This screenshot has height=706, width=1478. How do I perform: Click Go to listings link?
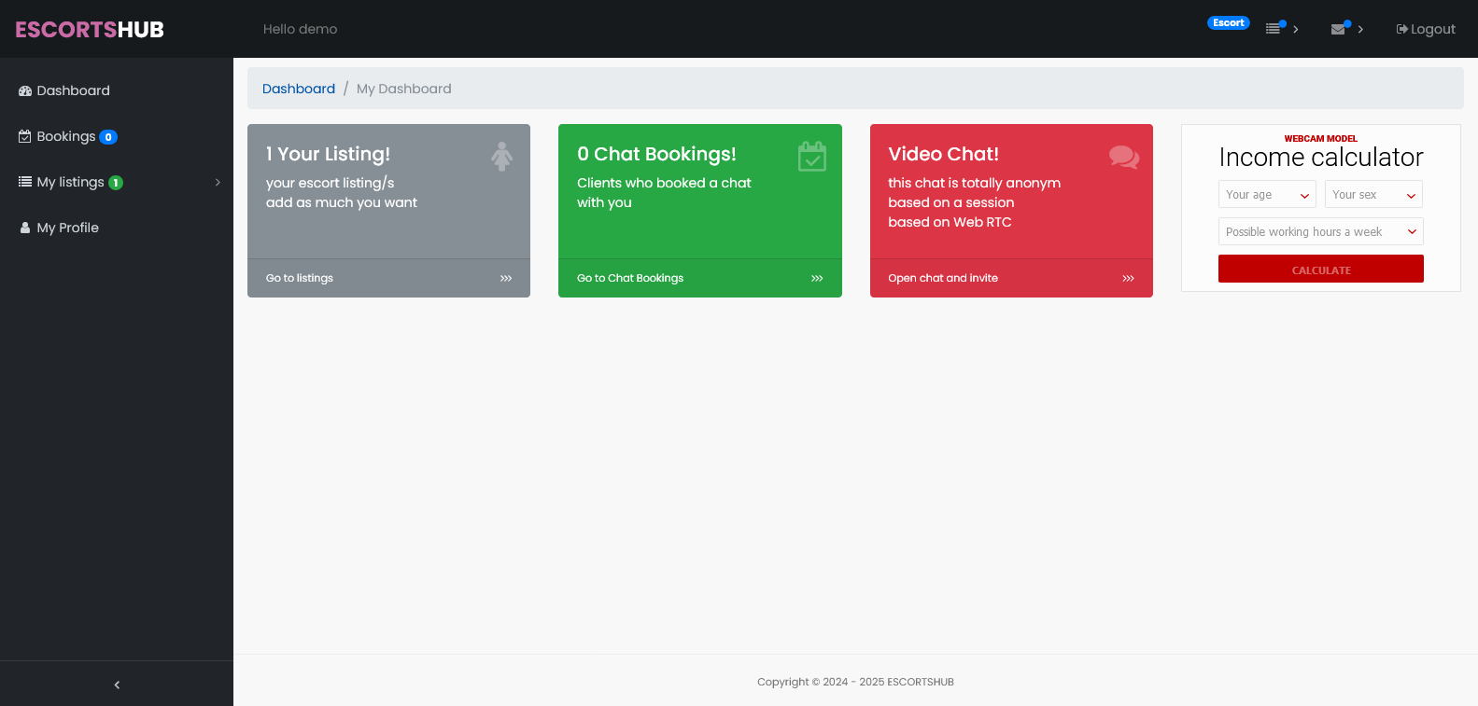300,278
